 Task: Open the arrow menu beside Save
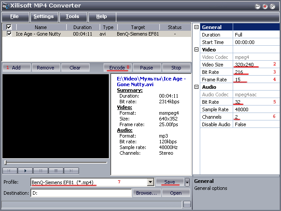point(187,182)
